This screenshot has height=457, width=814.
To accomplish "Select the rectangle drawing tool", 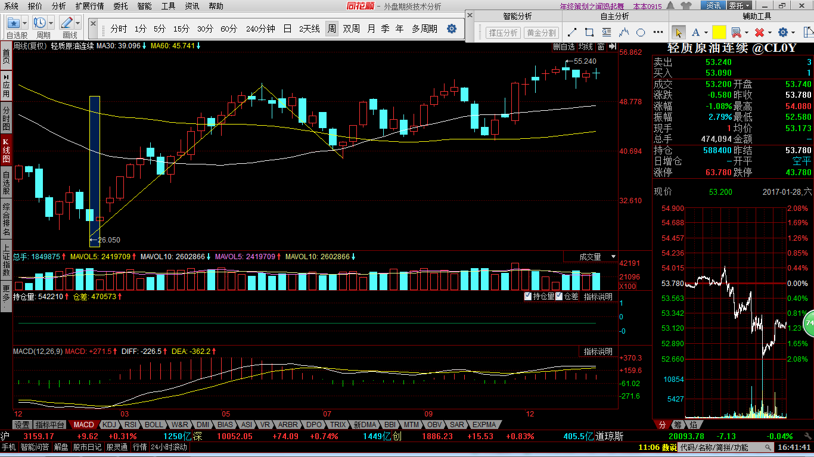I will 589,32.
